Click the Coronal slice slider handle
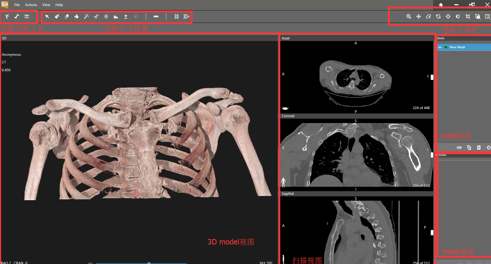The width and height of the screenshot is (491, 264). 432,155
